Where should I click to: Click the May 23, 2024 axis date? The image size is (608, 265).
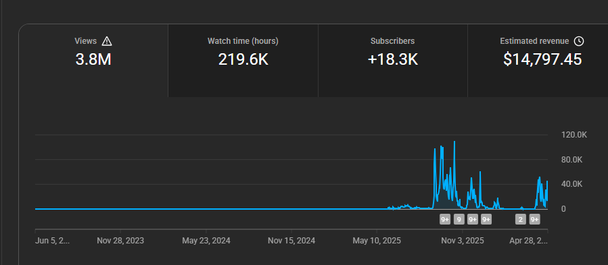(x=206, y=241)
